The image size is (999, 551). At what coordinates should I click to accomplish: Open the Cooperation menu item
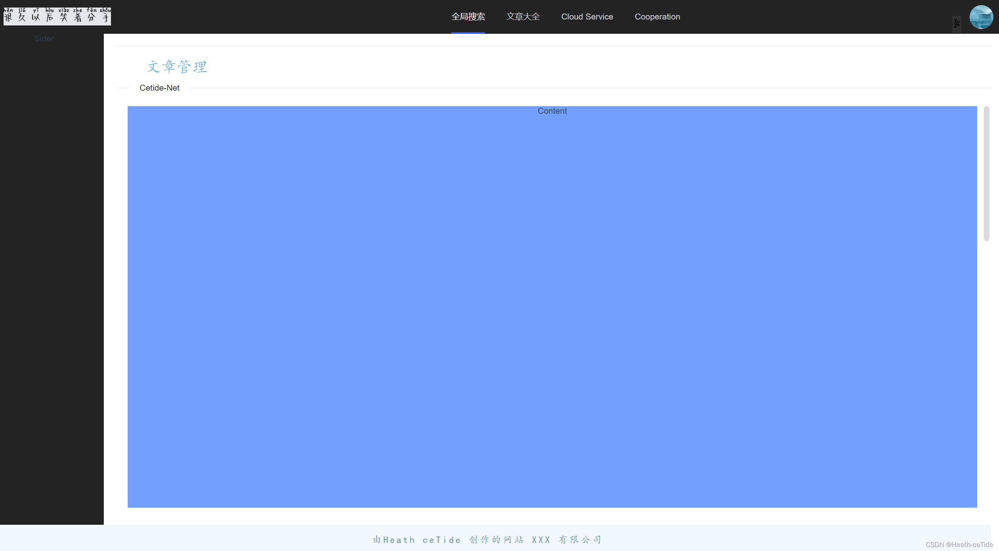(657, 17)
